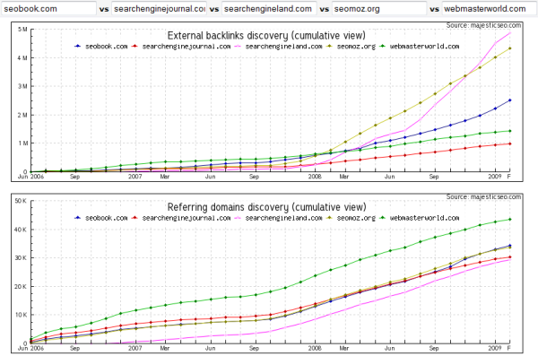
Task: Click the 40 K y-axis label on referring domains chart
Action: [21, 230]
